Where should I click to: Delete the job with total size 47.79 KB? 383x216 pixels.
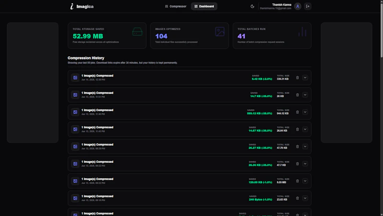(x=297, y=147)
